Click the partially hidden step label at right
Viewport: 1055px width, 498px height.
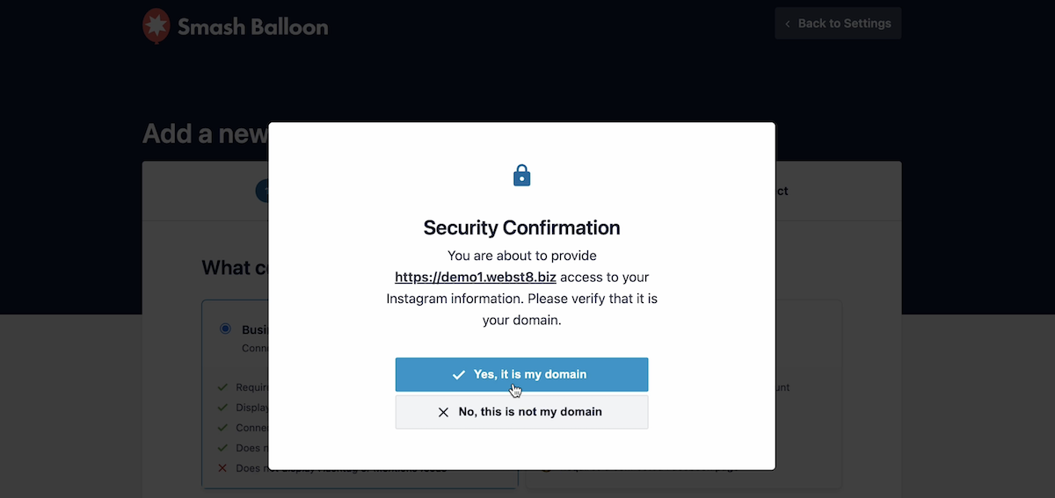pos(782,191)
